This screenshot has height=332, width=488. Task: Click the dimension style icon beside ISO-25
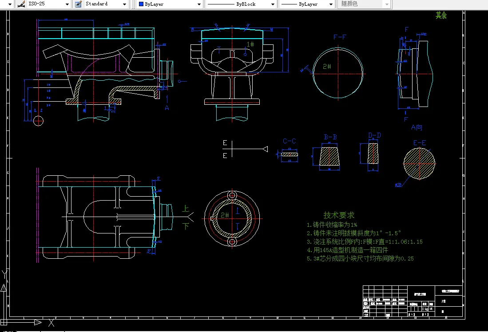(x=21, y=4)
